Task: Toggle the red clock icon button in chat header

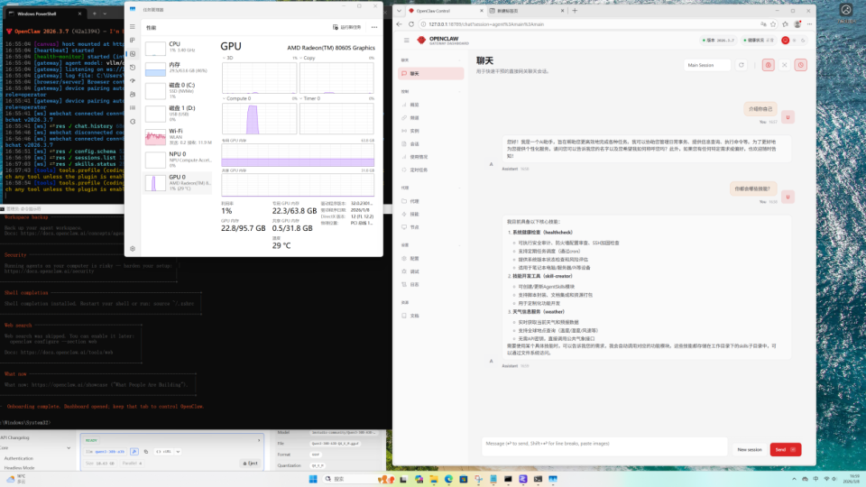Action: pos(800,65)
